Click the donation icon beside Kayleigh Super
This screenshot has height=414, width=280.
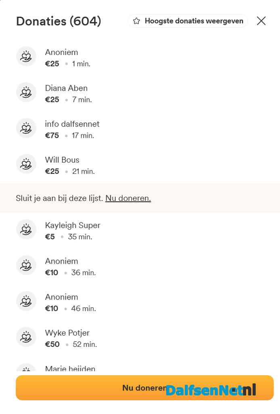[x=26, y=229]
